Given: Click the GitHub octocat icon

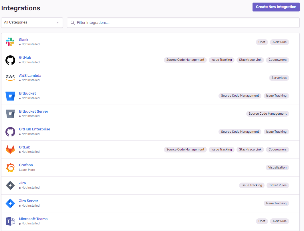Looking at the screenshot, I should [10, 60].
